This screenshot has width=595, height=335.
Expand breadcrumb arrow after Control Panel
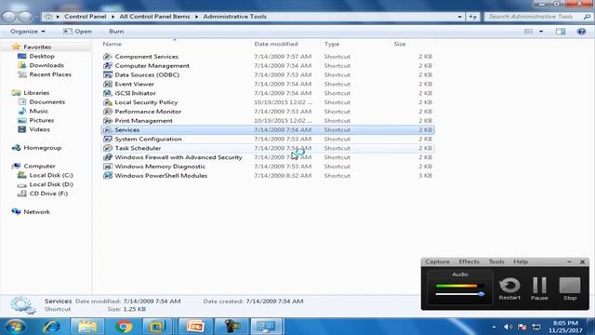click(x=112, y=17)
